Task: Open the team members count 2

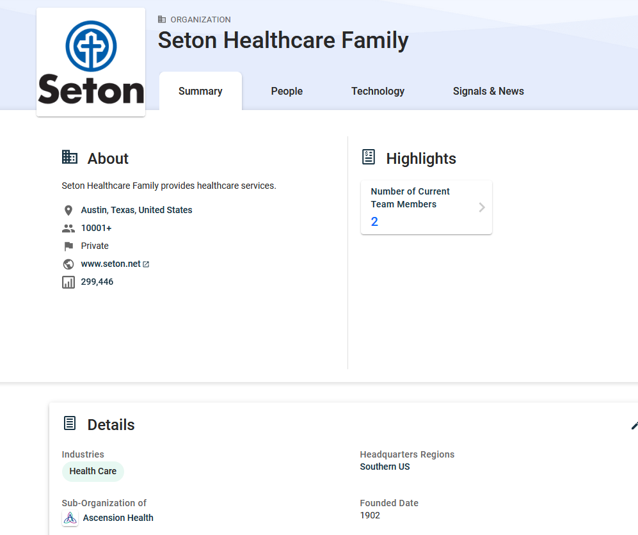Action: click(374, 222)
